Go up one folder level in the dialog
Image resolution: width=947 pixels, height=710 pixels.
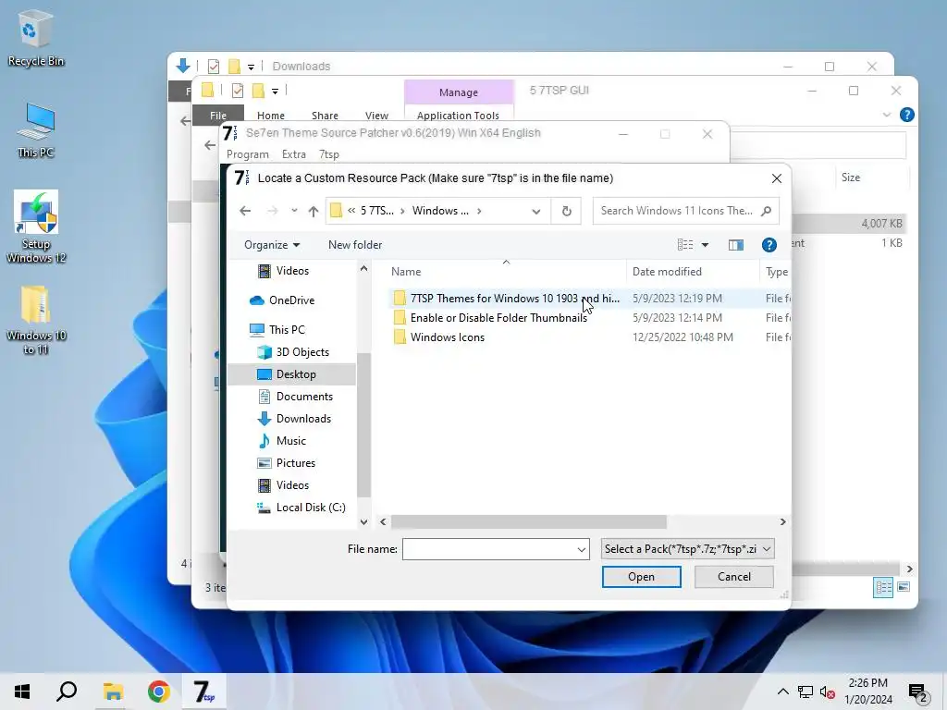[x=313, y=211]
